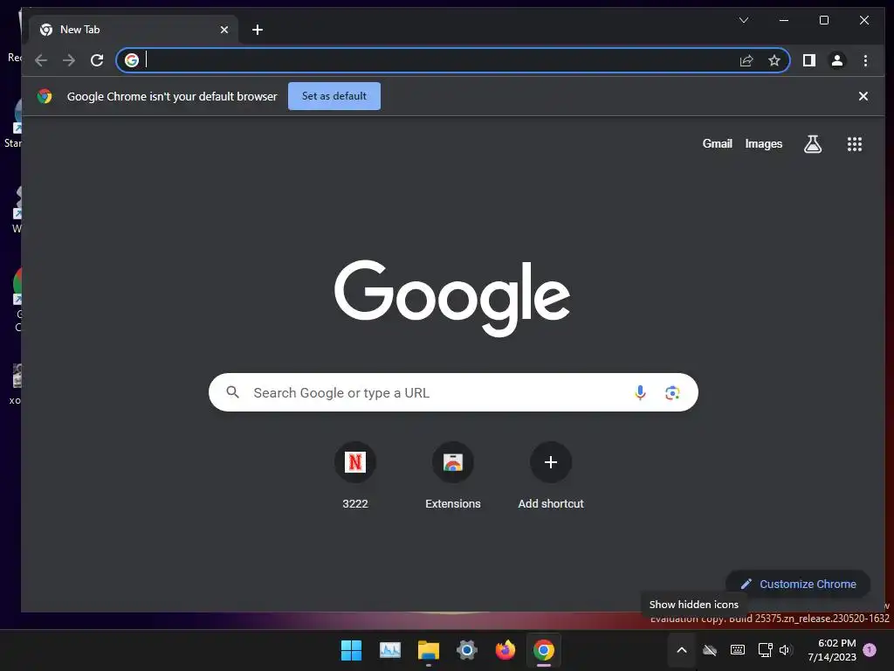Click the Google icon in address bar
Image resolution: width=894 pixels, height=671 pixels.
pyautogui.click(x=132, y=60)
